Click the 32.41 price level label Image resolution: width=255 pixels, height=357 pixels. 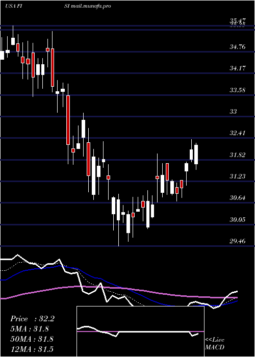tap(238, 133)
